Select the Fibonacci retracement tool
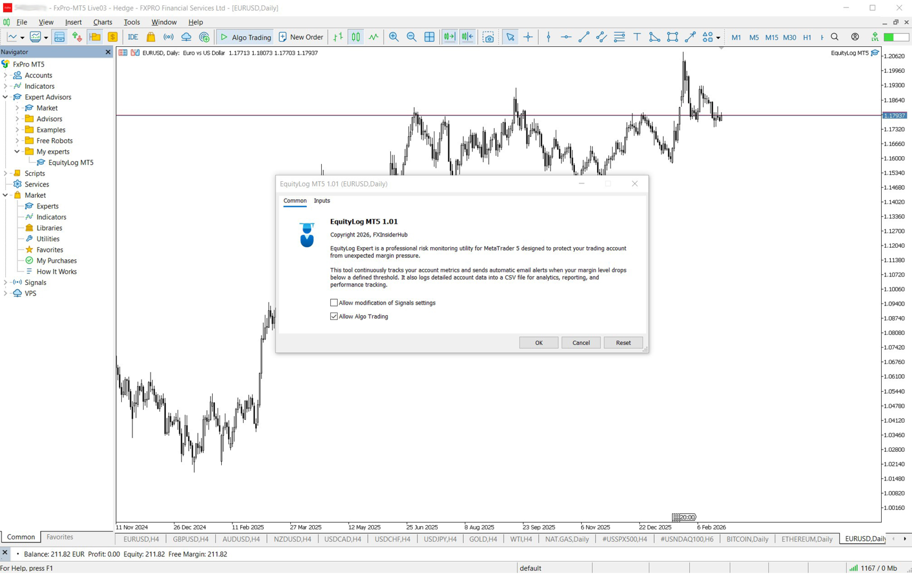The image size is (912, 574). click(620, 37)
